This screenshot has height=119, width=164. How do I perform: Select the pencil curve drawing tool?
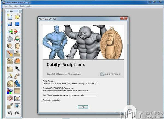pyautogui.click(x=10, y=76)
